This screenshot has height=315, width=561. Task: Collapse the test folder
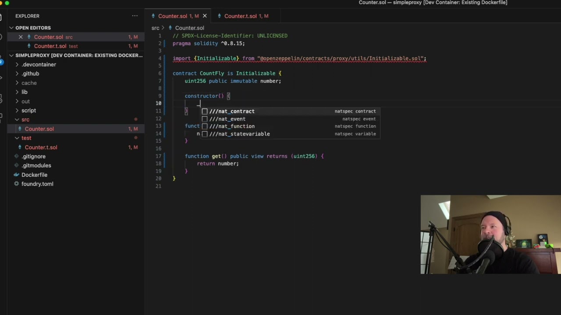[x=17, y=138]
